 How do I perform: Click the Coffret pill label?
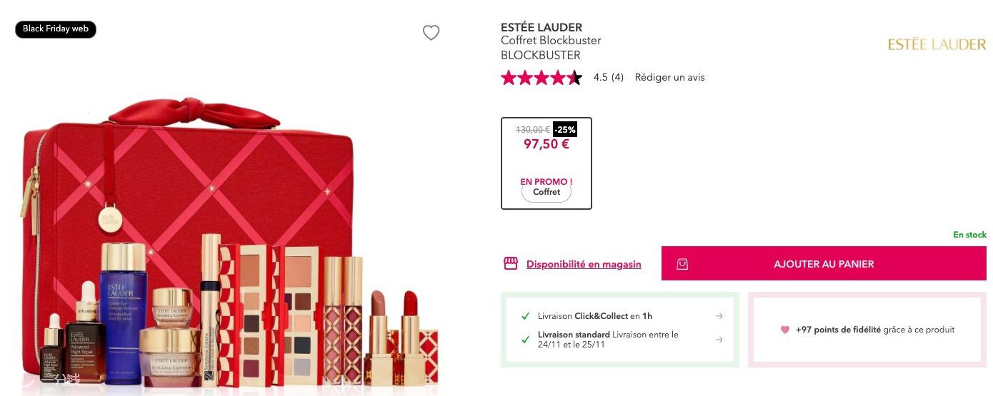tap(547, 193)
